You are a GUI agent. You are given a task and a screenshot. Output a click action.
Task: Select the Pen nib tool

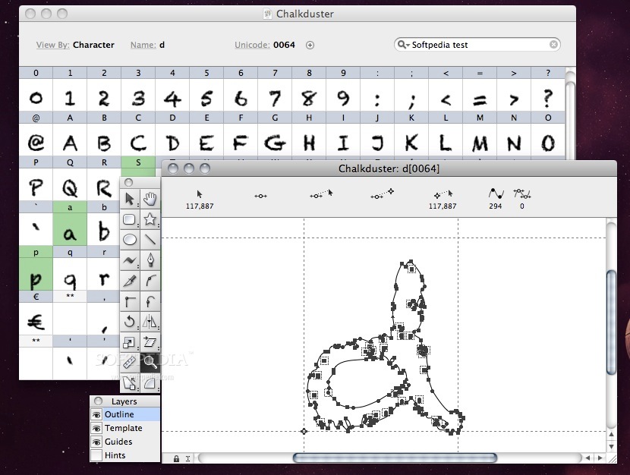coord(150,260)
